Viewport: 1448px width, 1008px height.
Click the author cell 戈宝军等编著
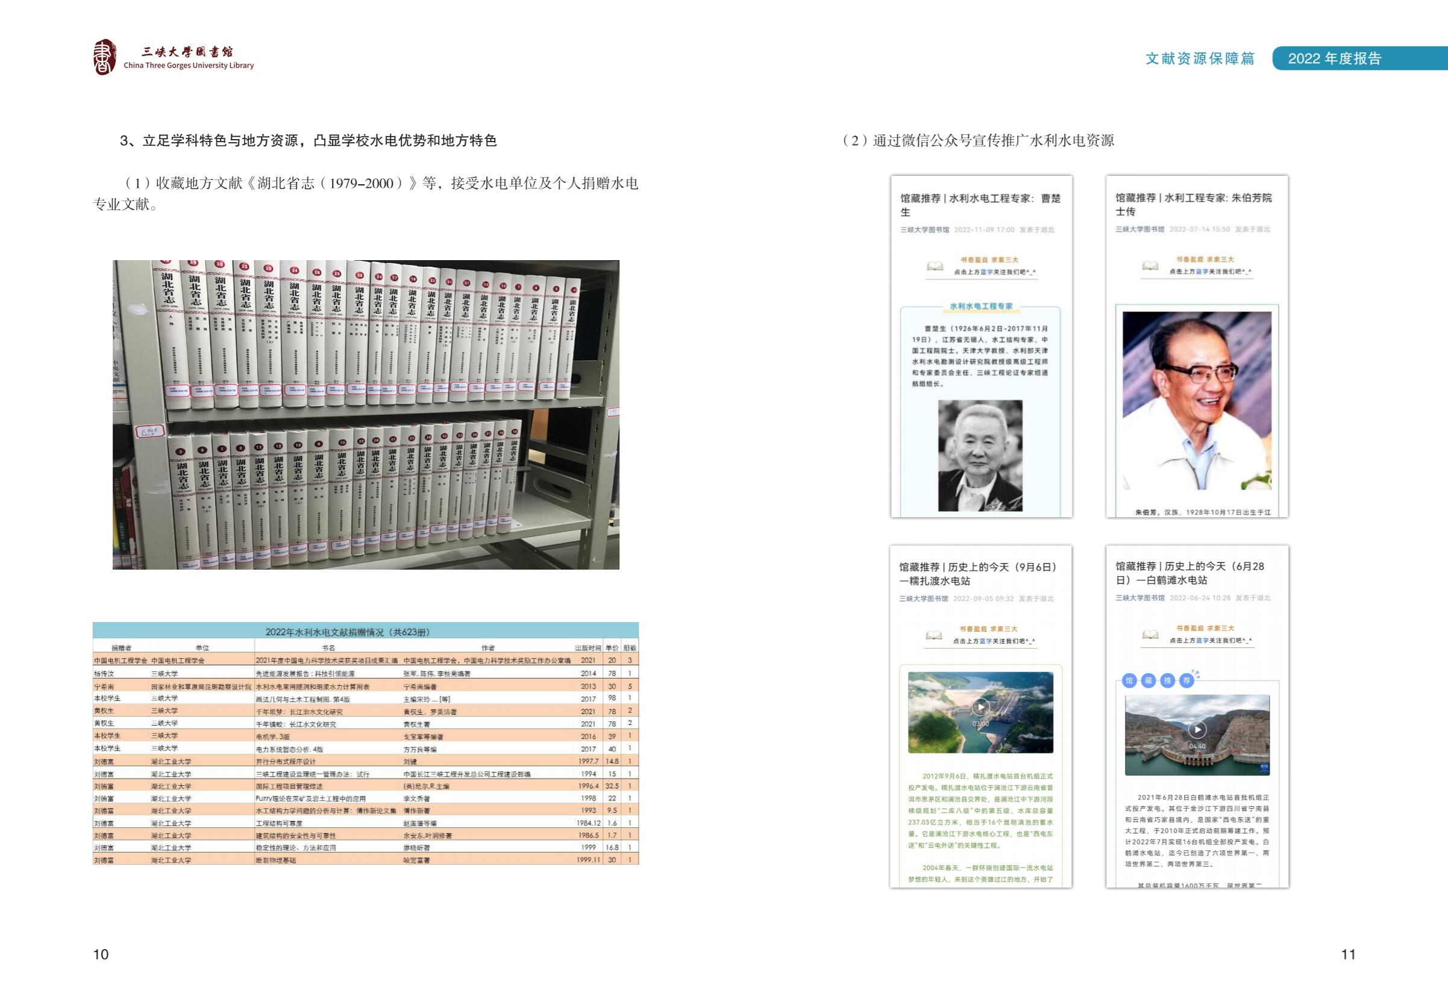tap(424, 736)
